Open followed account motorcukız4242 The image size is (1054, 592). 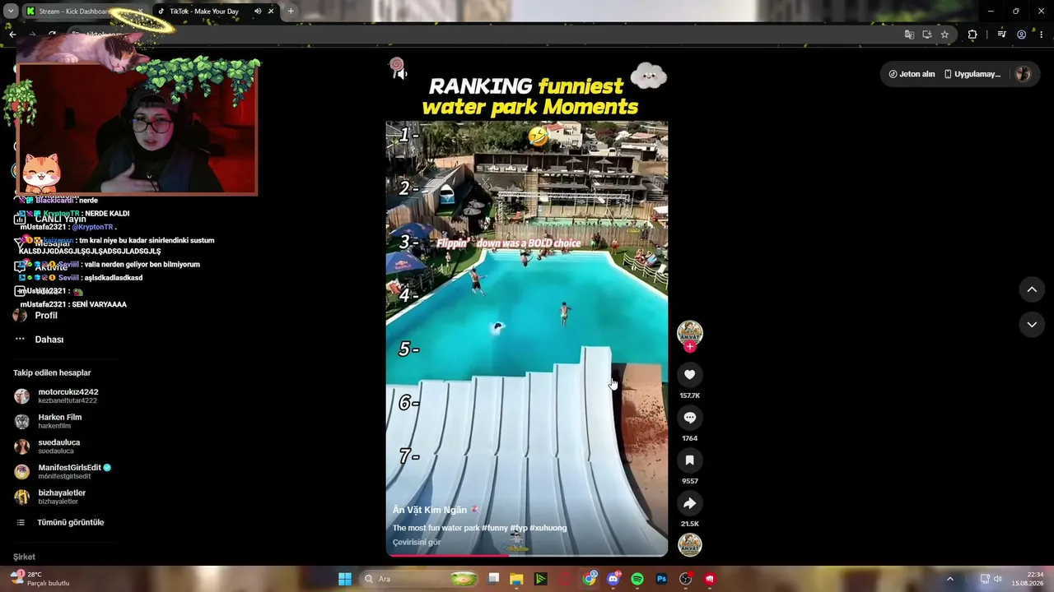point(58,396)
